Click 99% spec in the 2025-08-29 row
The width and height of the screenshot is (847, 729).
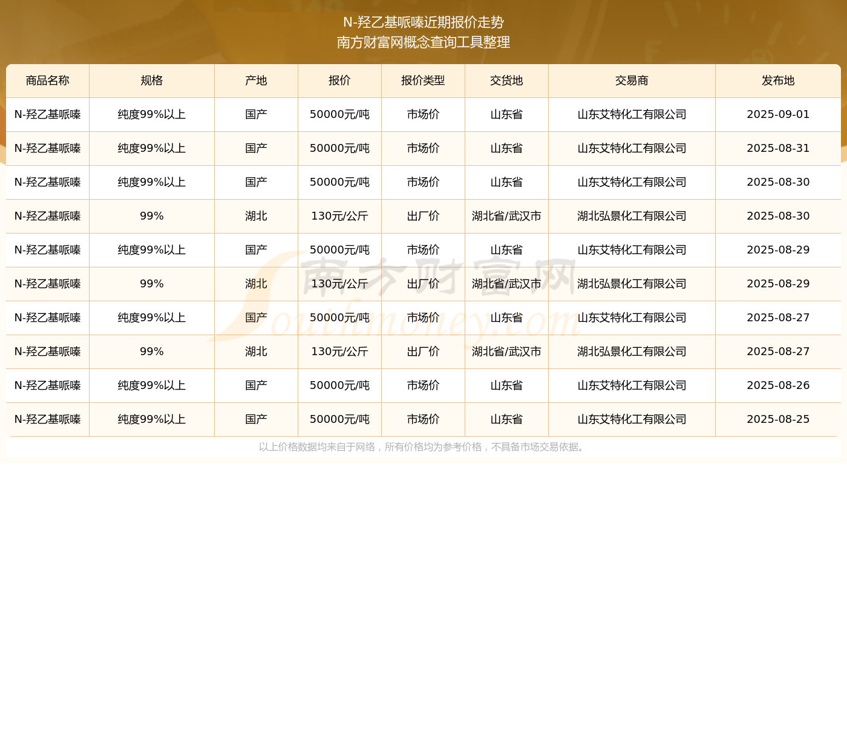152,284
